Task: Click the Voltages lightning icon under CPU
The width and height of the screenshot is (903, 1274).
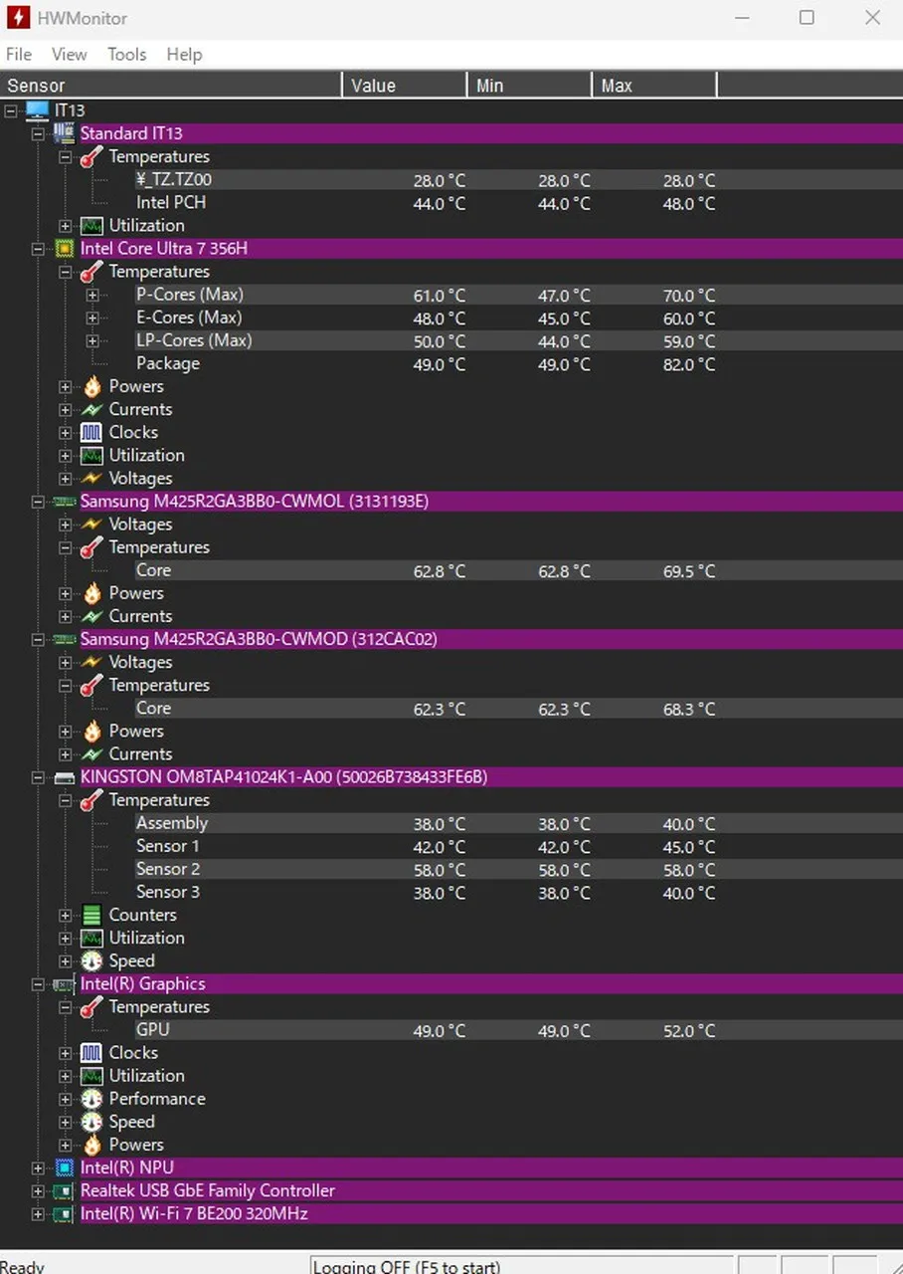Action: [x=91, y=479]
